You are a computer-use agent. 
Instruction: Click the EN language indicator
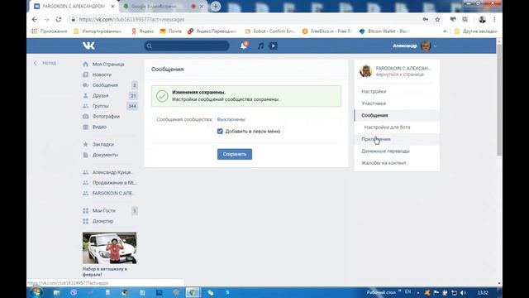click(x=407, y=292)
